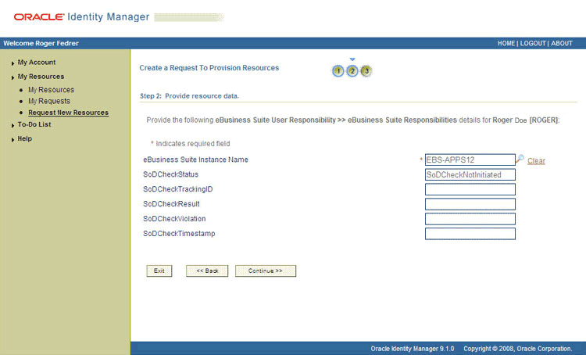The height and width of the screenshot is (355, 586).
Task: Collapse My Resources arrow in sidebar
Action: [13, 77]
